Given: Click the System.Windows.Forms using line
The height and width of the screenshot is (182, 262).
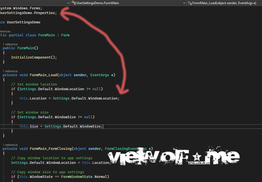Looking at the screenshot, I should (x=21, y=8).
